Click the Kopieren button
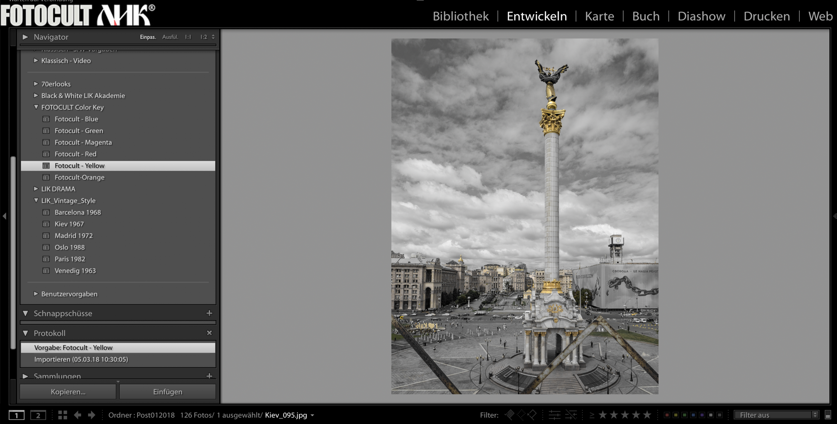This screenshot has height=424, width=837. (x=68, y=391)
